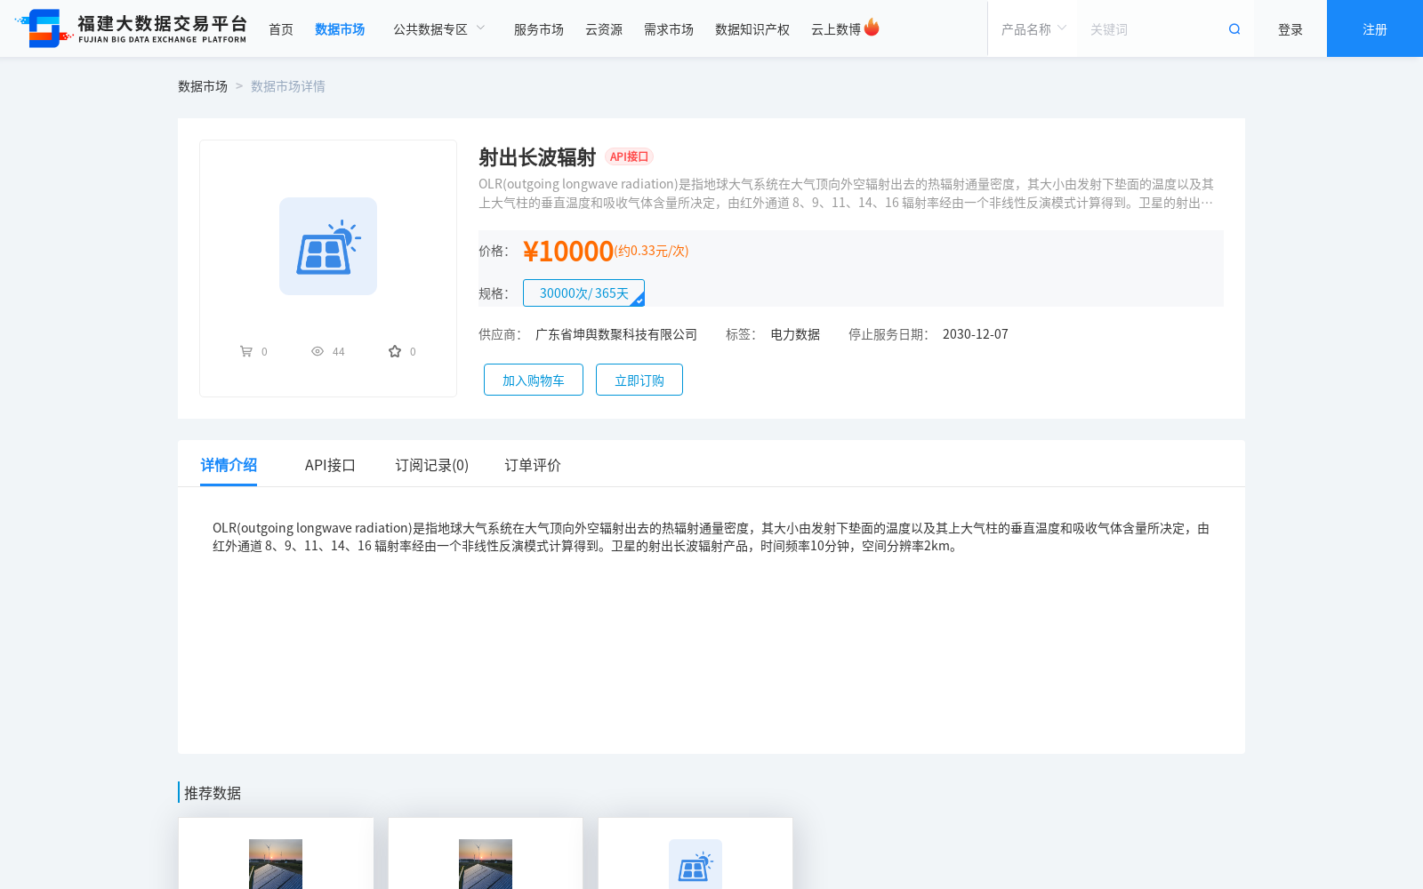Go to 首页 in navigation
This screenshot has height=889, width=1423.
click(x=281, y=29)
